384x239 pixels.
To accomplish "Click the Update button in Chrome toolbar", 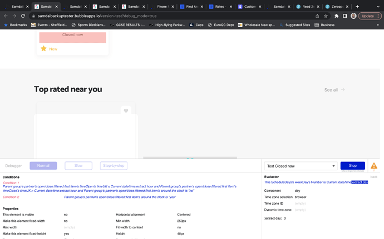I will click(x=368, y=16).
